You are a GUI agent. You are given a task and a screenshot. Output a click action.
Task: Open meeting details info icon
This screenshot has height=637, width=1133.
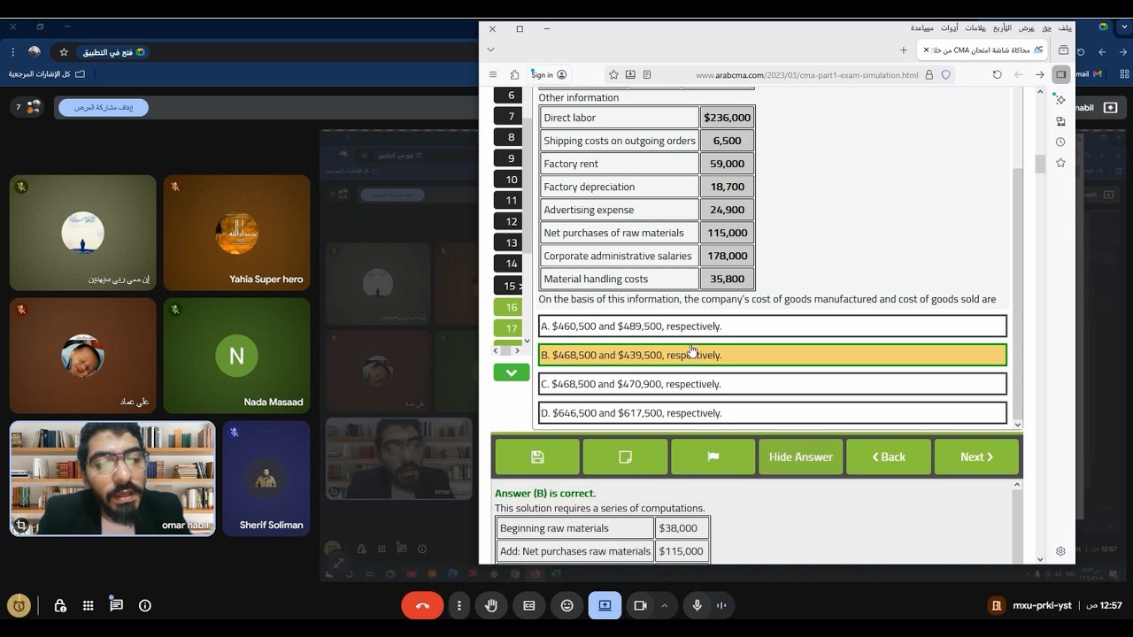(x=145, y=605)
